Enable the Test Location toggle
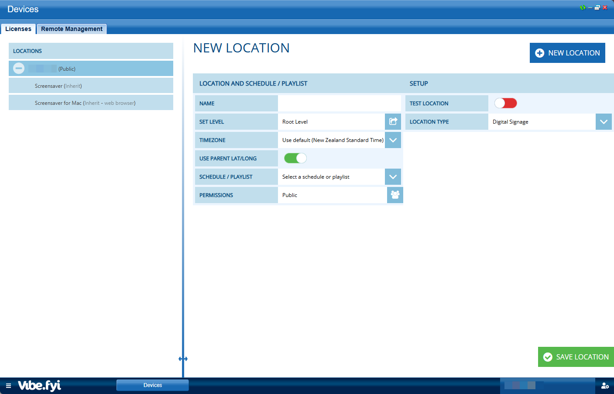The width and height of the screenshot is (614, 394). tap(505, 103)
